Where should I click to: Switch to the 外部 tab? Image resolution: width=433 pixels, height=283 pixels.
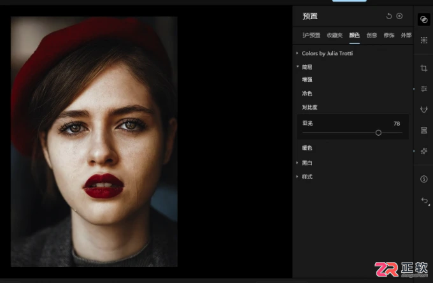coord(406,35)
